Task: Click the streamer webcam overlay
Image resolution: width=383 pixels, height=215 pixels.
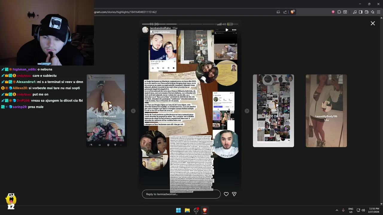Action: [x=47, y=33]
